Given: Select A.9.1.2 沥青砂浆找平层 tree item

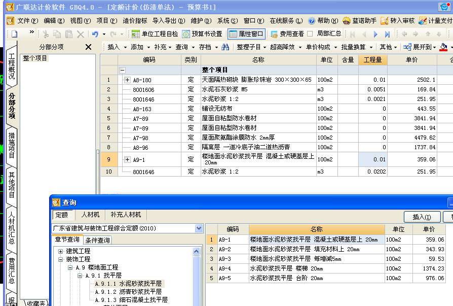Looking at the screenshot, I should (x=128, y=292).
